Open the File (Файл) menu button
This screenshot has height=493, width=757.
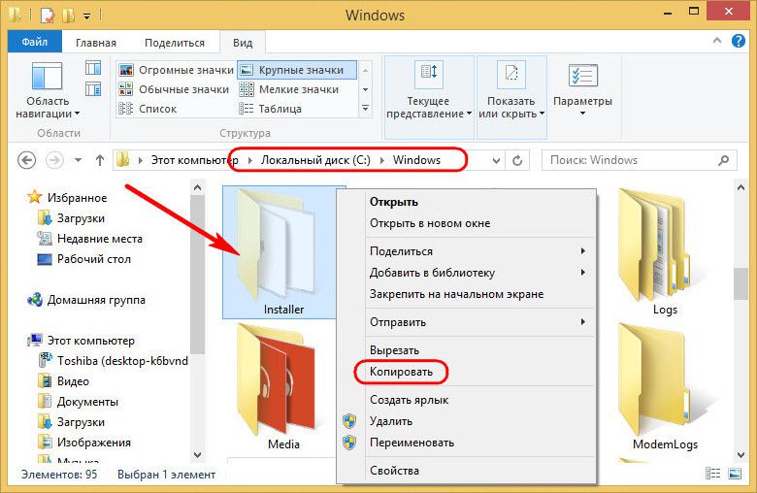(x=35, y=43)
